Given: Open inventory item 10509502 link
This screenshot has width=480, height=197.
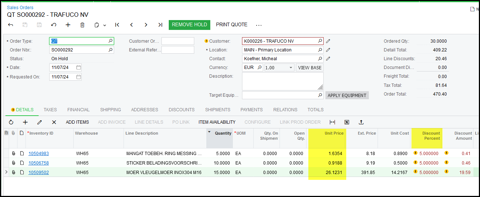Looking at the screenshot, I should pos(39,173).
